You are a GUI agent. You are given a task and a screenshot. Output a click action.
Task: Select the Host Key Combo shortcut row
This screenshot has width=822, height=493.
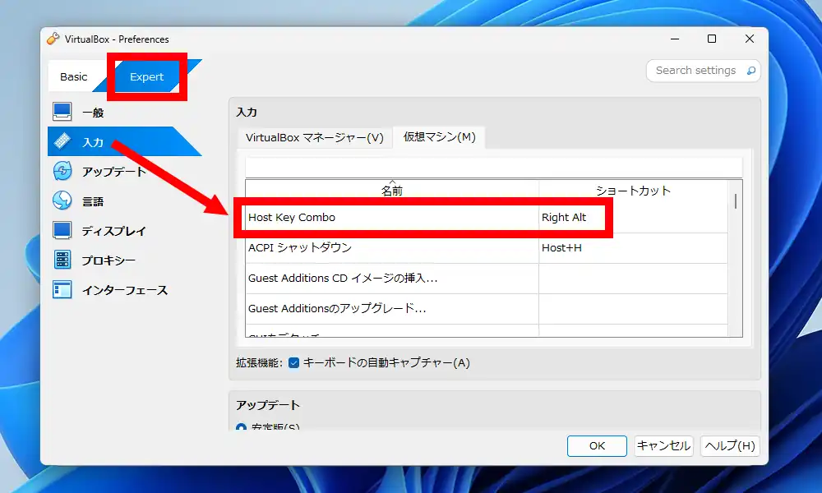[x=370, y=217]
